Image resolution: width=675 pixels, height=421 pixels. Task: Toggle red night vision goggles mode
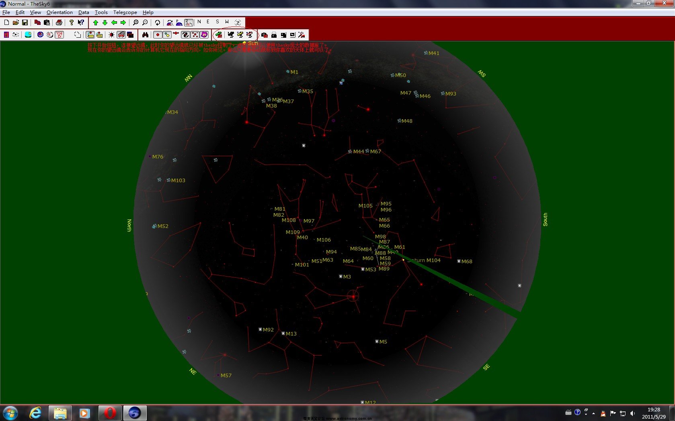(121, 35)
